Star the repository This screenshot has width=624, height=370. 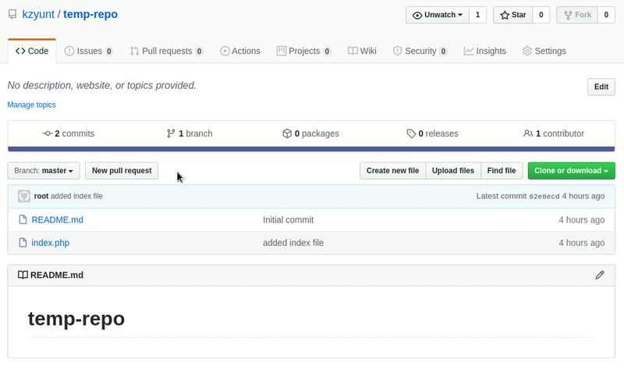pyautogui.click(x=513, y=15)
